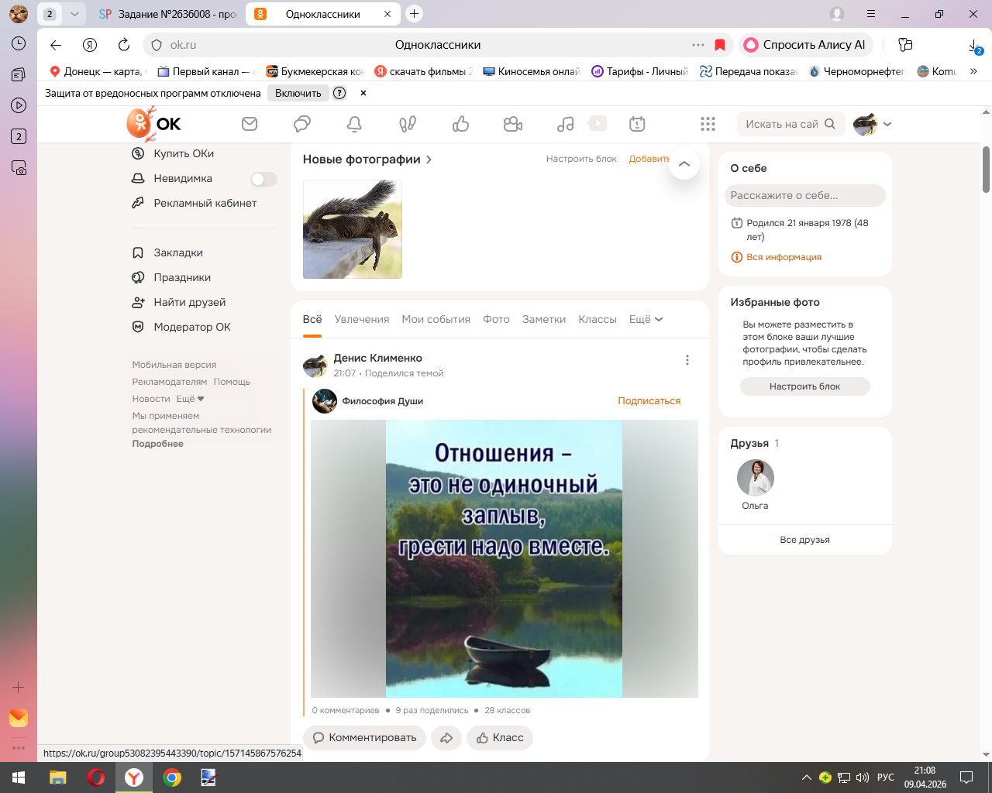Click the page vertical scrollbar
The height and width of the screenshot is (793, 992).
coord(987,170)
